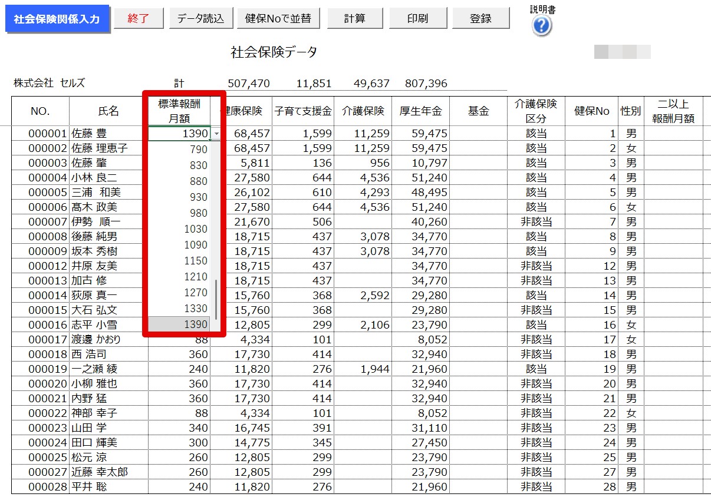The image size is (711, 497).
Task: Click the 介護保険 cell for 一之瀬 綾
Action: point(363,369)
